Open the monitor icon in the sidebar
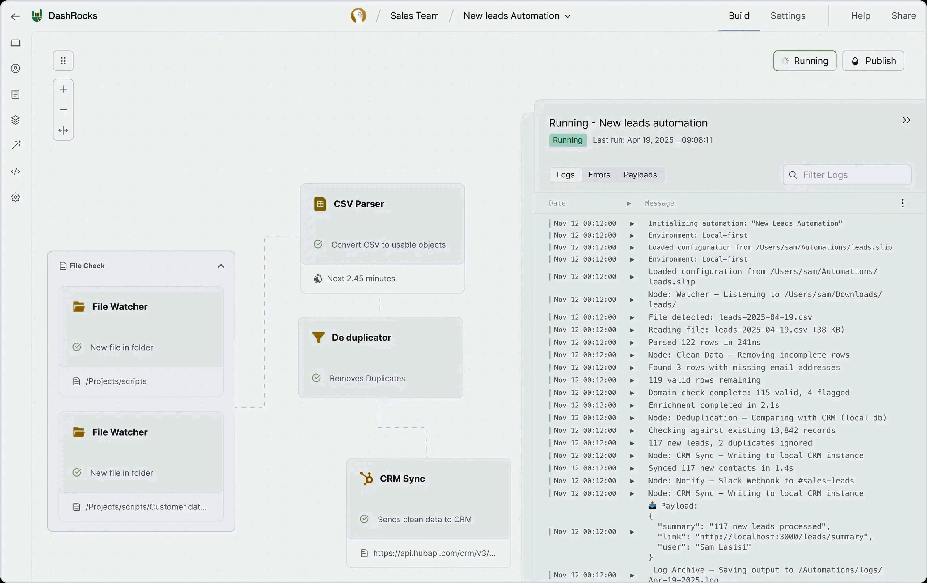Viewport: 927px width, 583px height. point(15,43)
